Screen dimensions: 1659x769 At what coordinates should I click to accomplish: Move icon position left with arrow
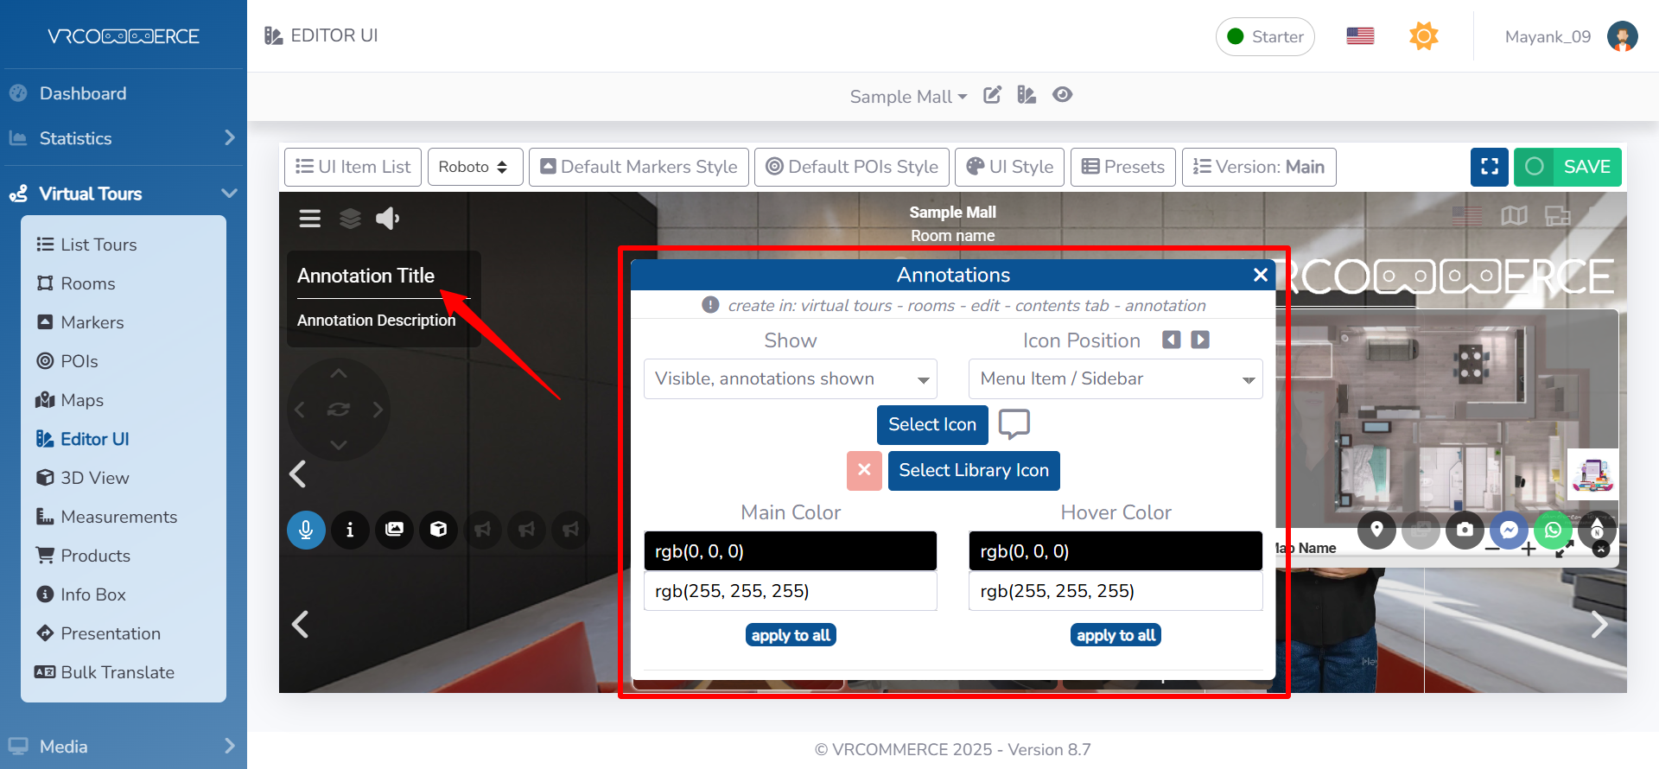click(x=1171, y=340)
